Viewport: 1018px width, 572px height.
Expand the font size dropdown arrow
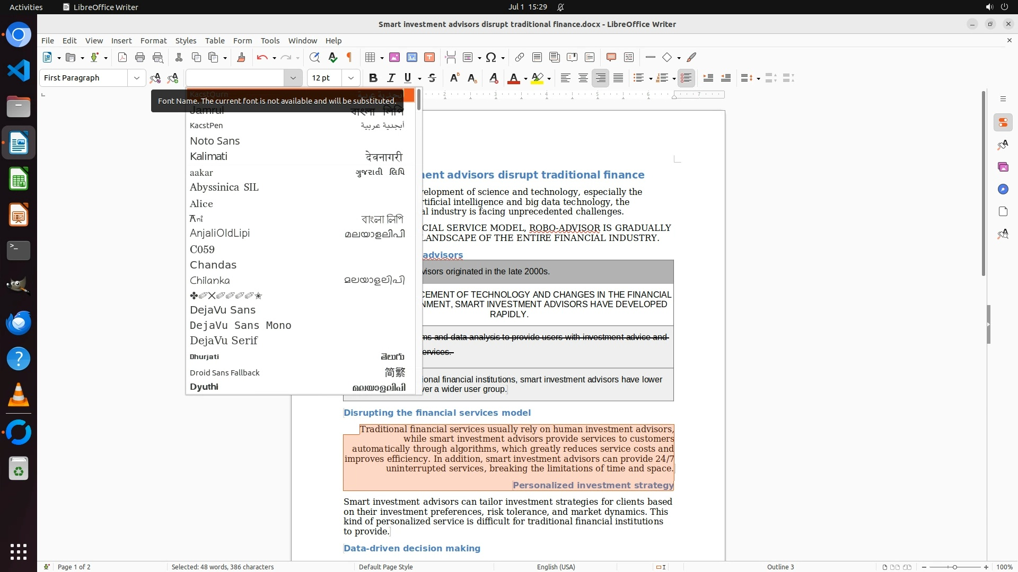(x=350, y=78)
